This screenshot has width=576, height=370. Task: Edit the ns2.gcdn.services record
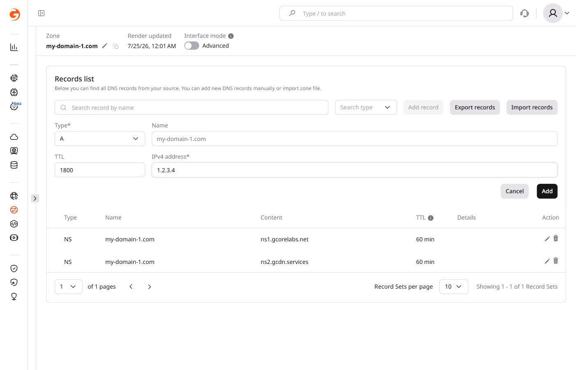(547, 261)
